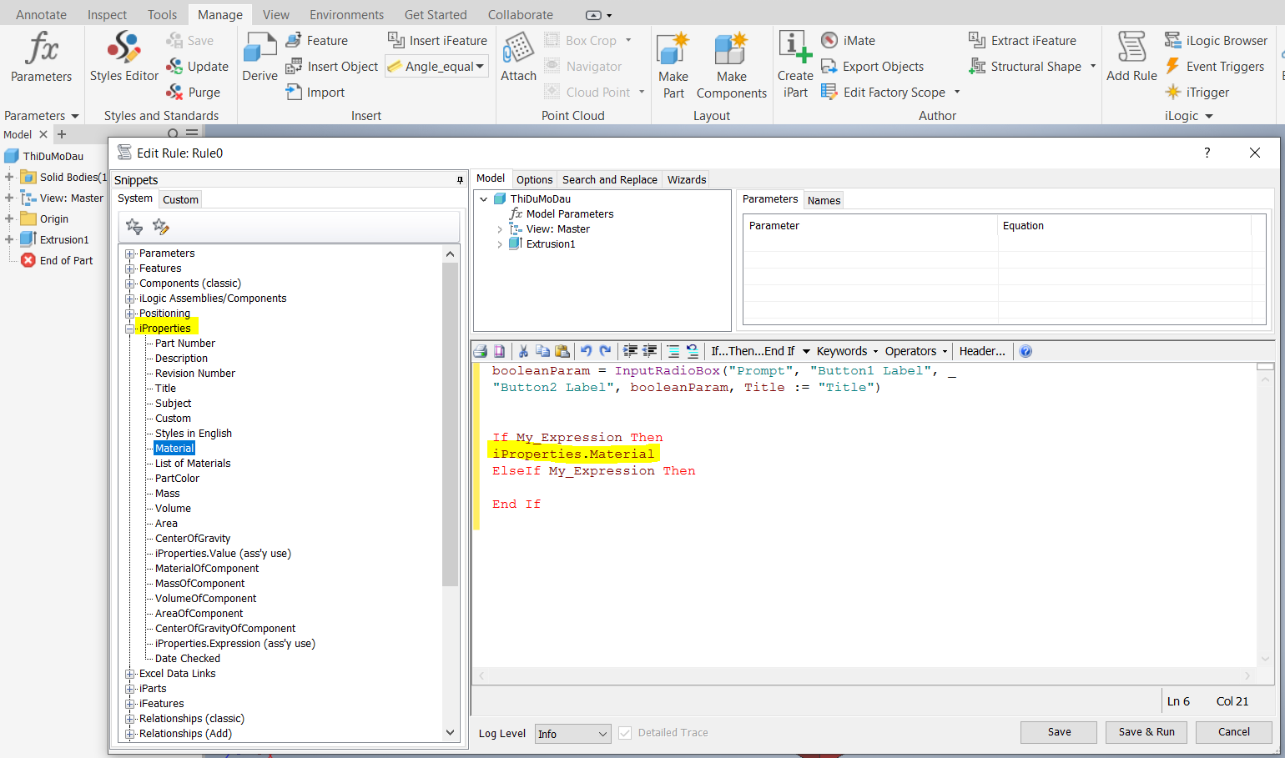Select the Make Part tool

click(x=673, y=63)
